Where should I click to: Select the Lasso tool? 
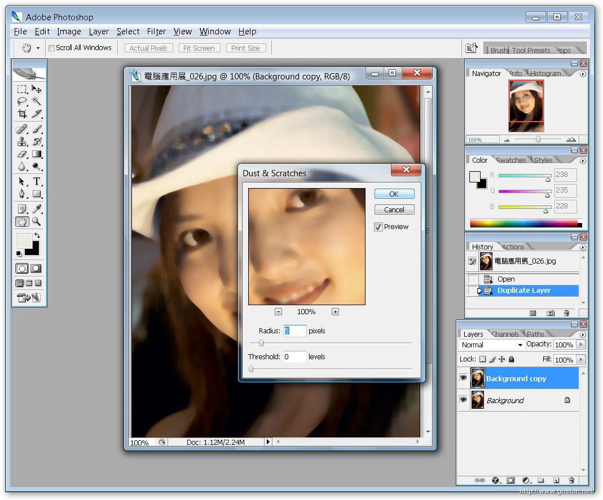[x=22, y=101]
